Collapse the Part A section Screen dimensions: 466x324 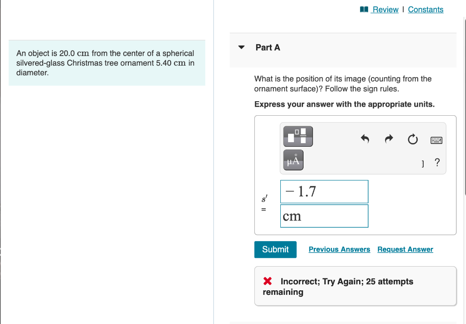pos(241,47)
